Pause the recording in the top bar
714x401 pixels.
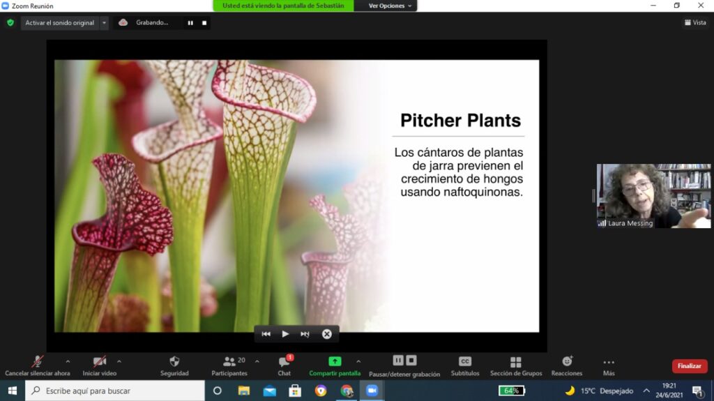190,22
